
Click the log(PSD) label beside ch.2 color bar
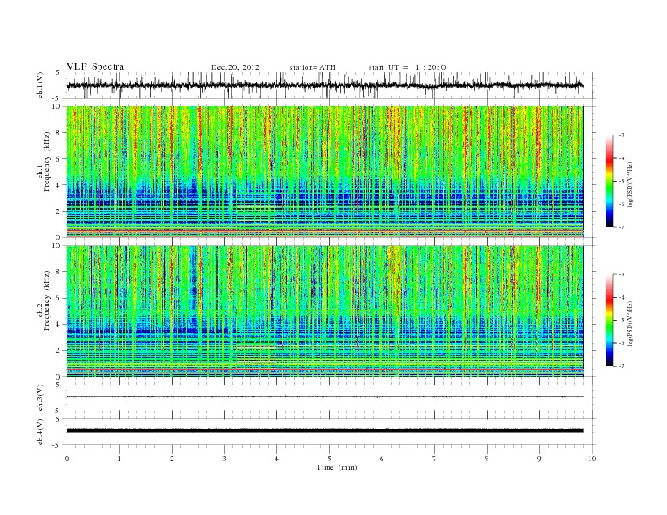[630, 323]
